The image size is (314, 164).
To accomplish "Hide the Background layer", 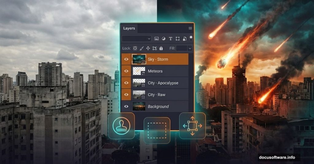I will click(126, 106).
